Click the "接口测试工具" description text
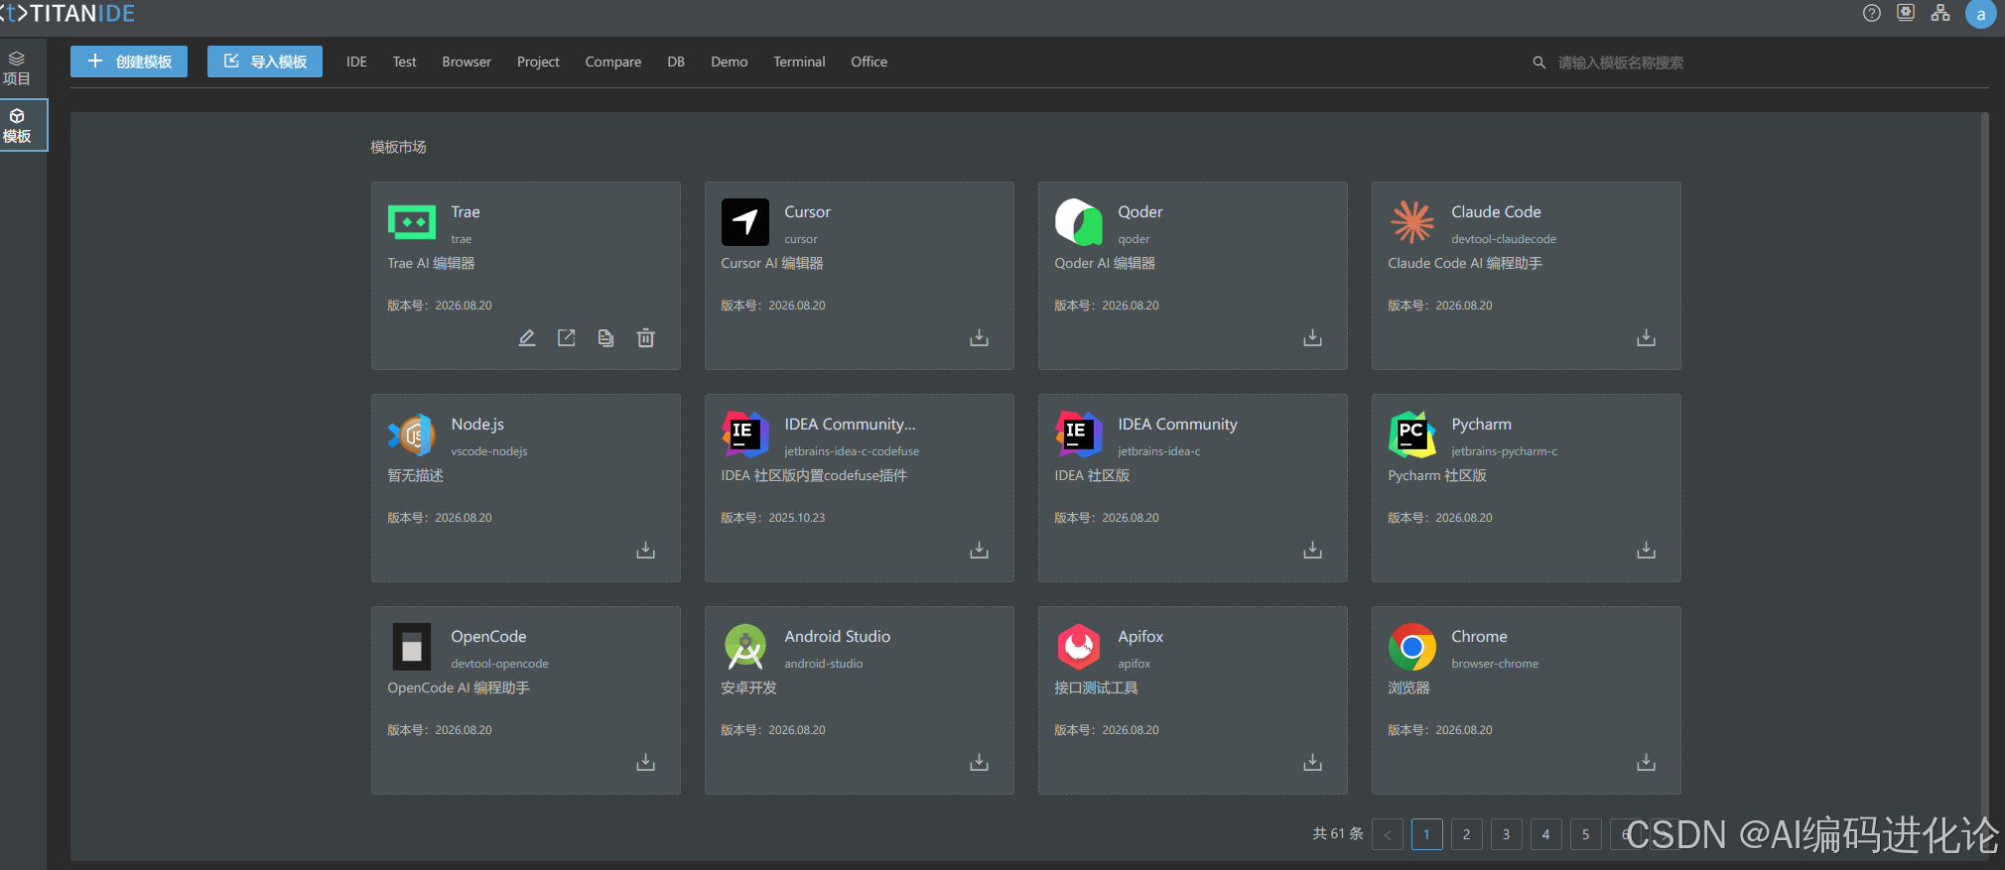Screen dimensions: 2005x870 point(1096,687)
